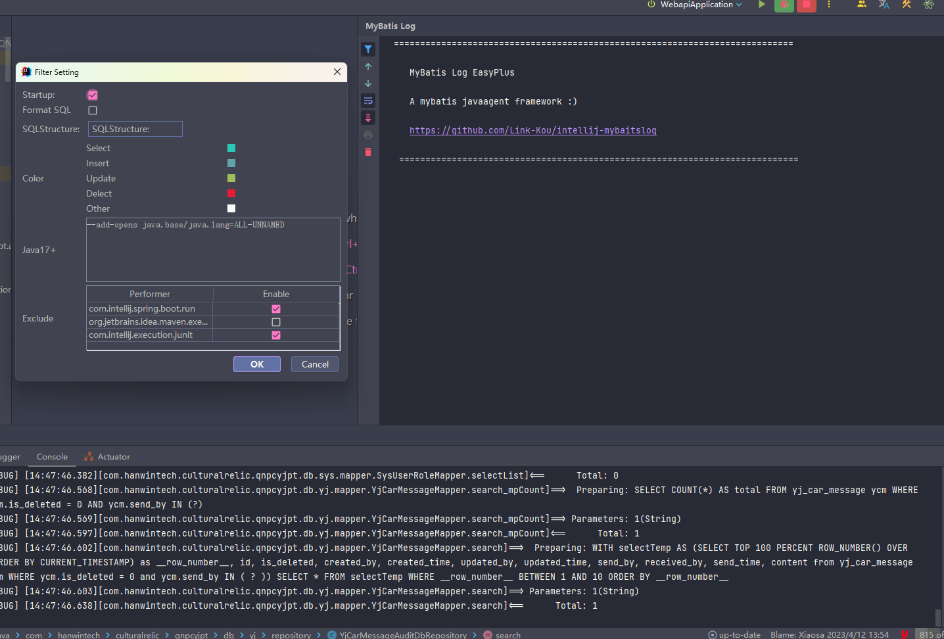This screenshot has height=639, width=944.
Task: Click the scroll-down arrow in MyBatis Log toolbar
Action: [367, 83]
